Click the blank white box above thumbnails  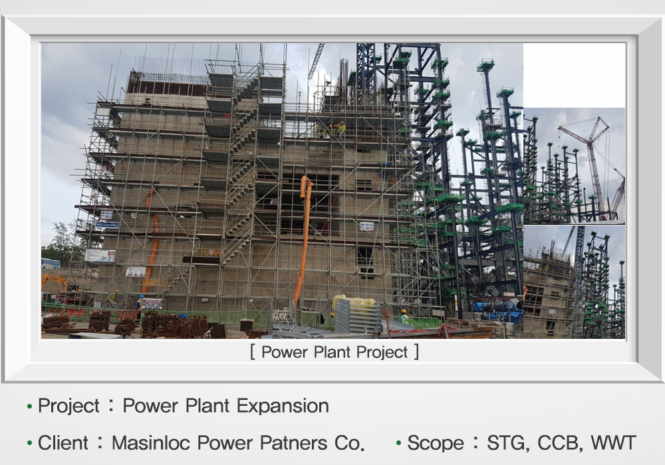point(574,75)
